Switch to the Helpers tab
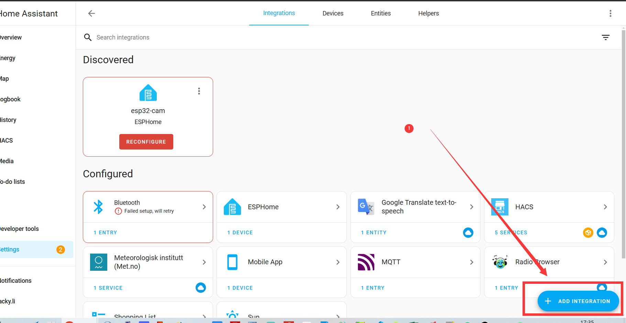The width and height of the screenshot is (626, 323). pyautogui.click(x=428, y=13)
